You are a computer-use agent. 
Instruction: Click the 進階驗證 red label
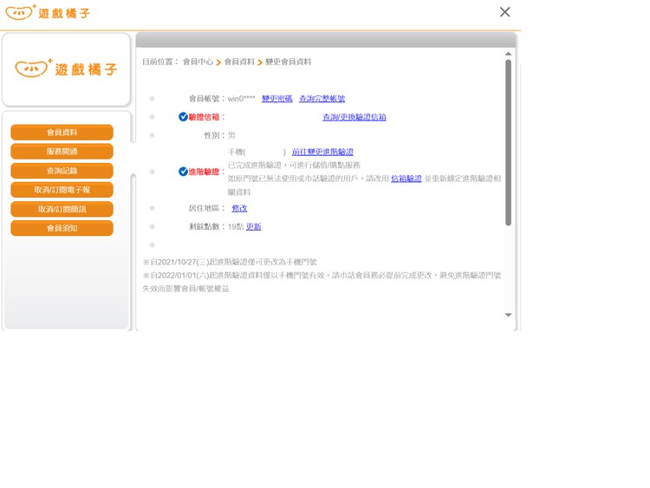click(x=204, y=172)
